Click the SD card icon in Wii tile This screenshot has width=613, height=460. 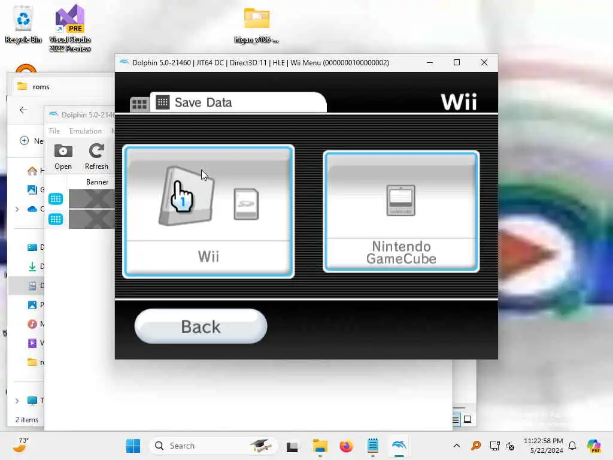(246, 204)
